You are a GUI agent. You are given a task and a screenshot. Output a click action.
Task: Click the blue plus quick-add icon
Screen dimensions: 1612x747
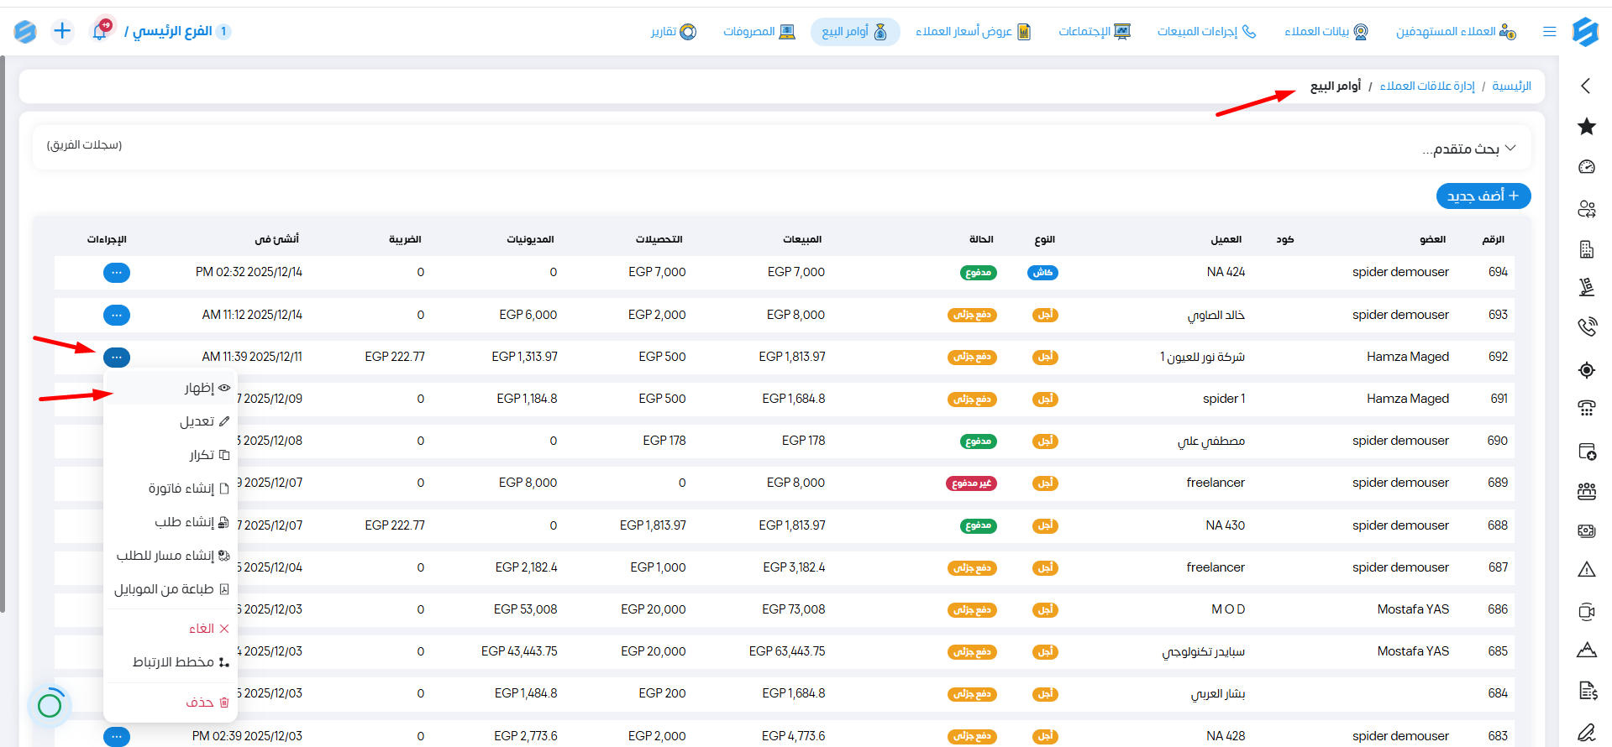pos(62,31)
